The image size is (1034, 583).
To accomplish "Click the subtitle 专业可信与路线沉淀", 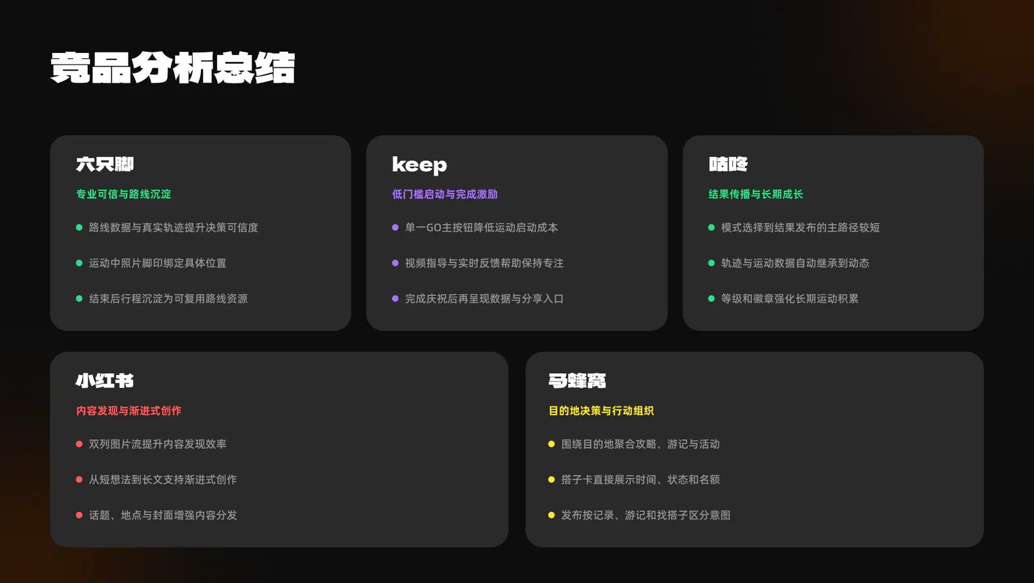I will (x=123, y=194).
